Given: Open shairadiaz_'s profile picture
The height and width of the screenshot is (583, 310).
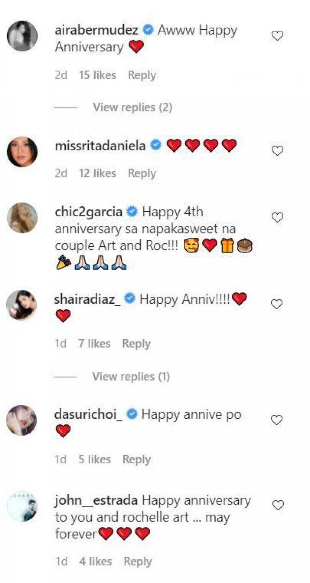Looking at the screenshot, I should [x=22, y=305].
